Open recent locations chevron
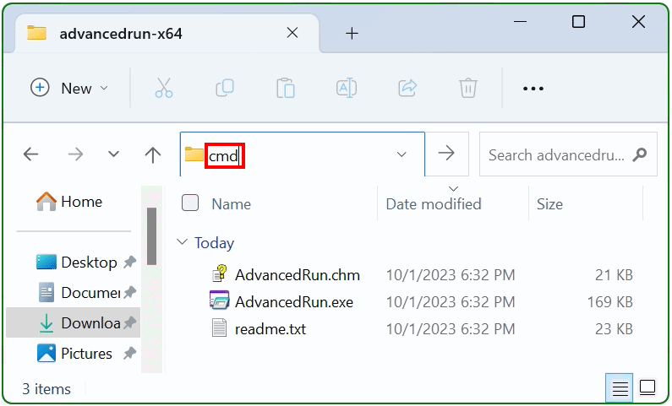 113,154
